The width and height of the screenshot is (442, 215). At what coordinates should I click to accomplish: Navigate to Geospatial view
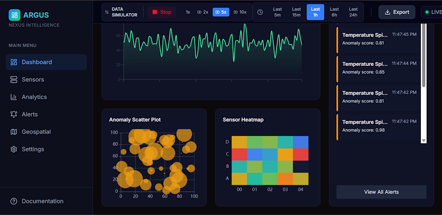point(46,131)
